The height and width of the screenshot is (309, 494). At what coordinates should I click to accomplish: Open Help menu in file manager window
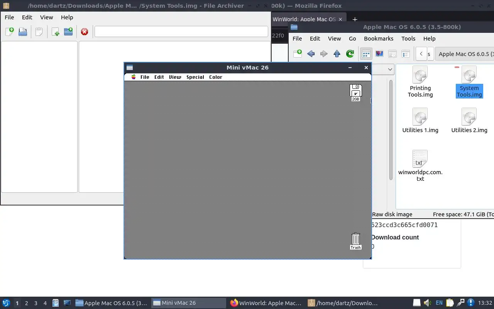[x=429, y=39]
